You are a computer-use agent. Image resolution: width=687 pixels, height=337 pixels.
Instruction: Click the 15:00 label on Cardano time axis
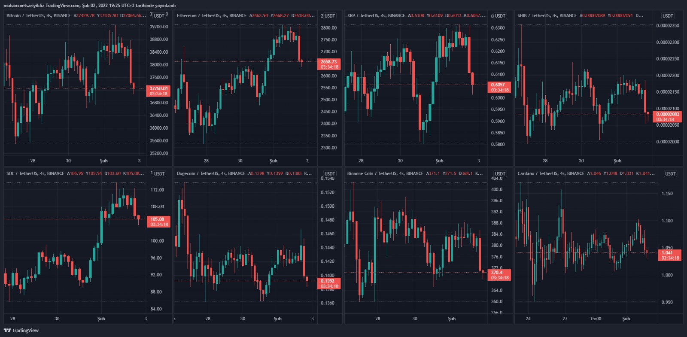[596, 319]
